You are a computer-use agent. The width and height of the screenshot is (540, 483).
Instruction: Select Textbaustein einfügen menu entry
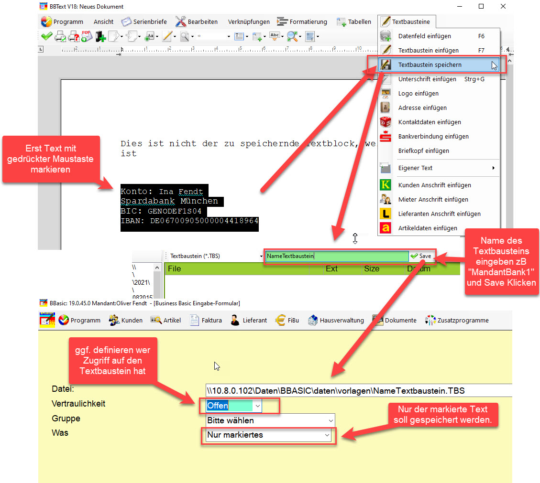(x=439, y=50)
